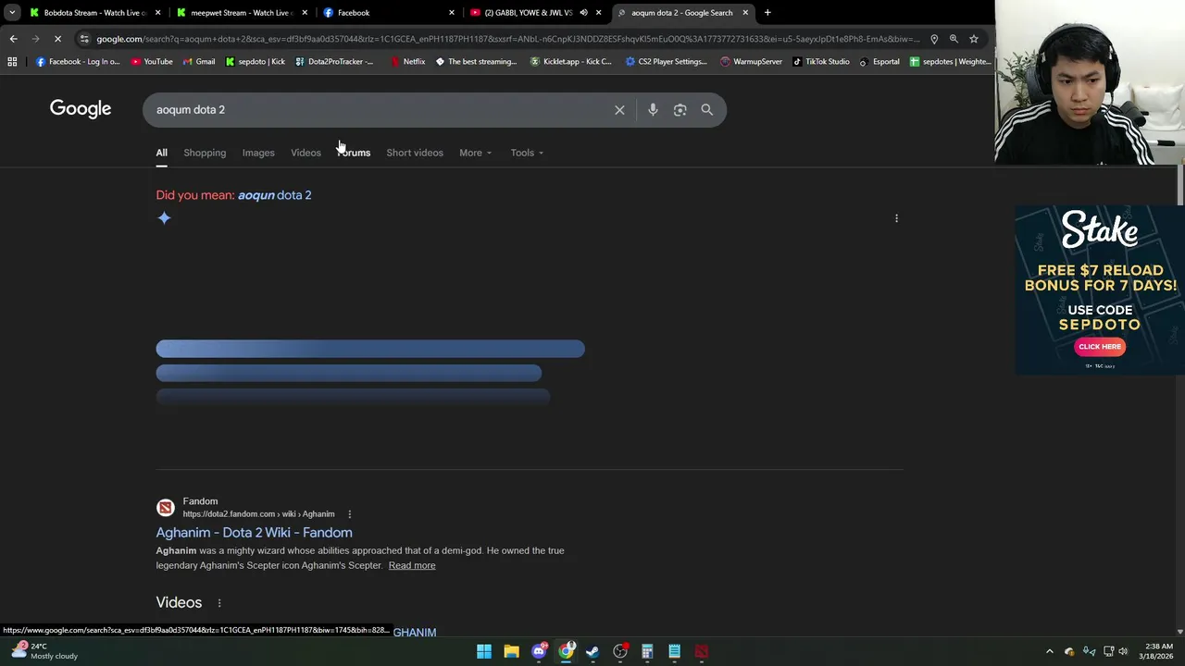Viewport: 1185px width, 666px height.
Task: Open the TikTok Studio bookmark
Action: point(820,62)
